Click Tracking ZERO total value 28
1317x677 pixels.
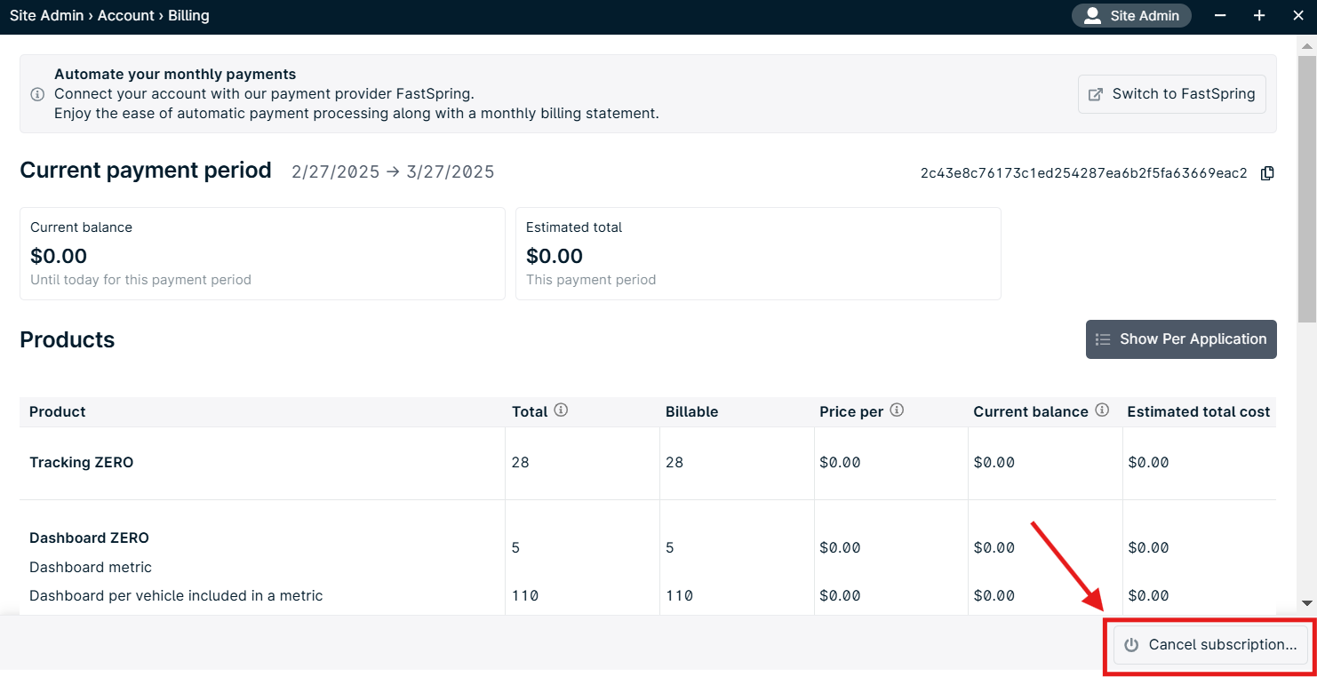pos(520,463)
